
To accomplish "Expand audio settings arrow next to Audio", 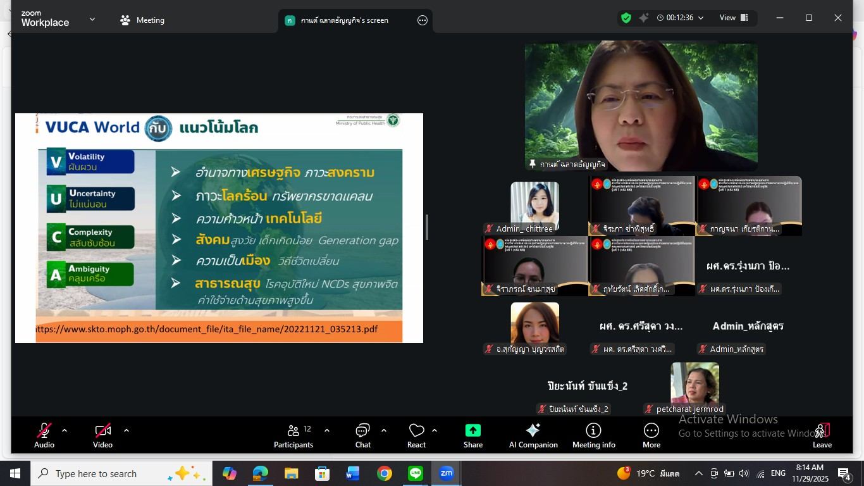I will click(x=65, y=430).
